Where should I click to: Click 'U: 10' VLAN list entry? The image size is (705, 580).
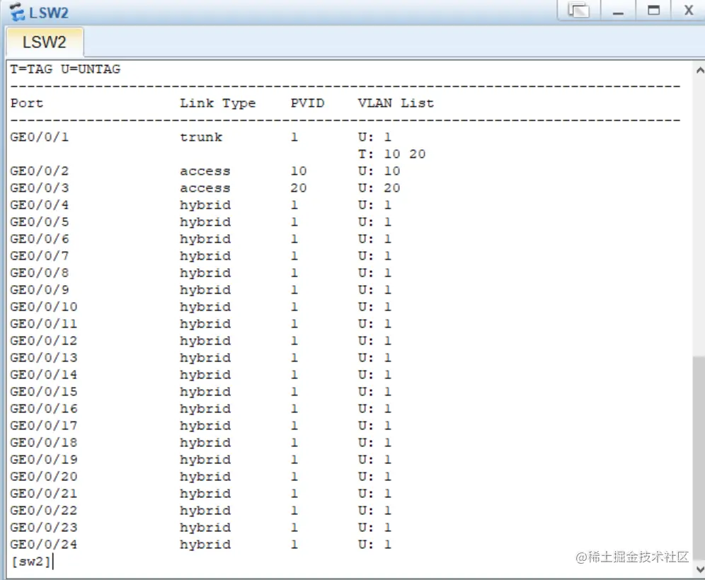coord(379,171)
